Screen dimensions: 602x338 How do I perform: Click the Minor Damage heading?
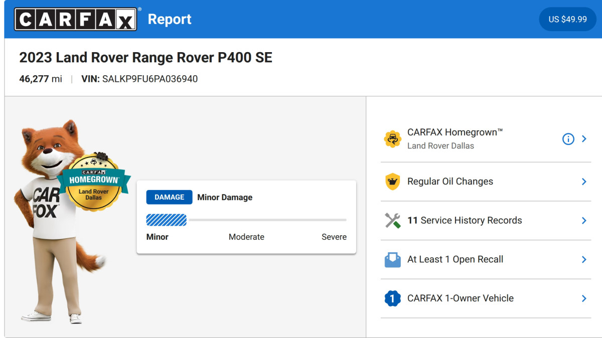225,197
